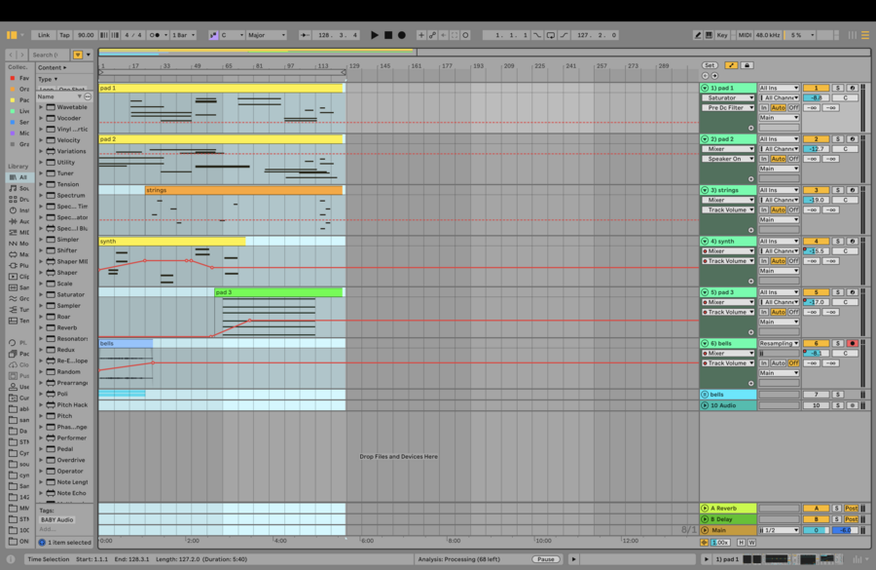This screenshot has width=876, height=570.
Task: Click the Lock Envelopes padlock icon
Action: [x=747, y=65]
